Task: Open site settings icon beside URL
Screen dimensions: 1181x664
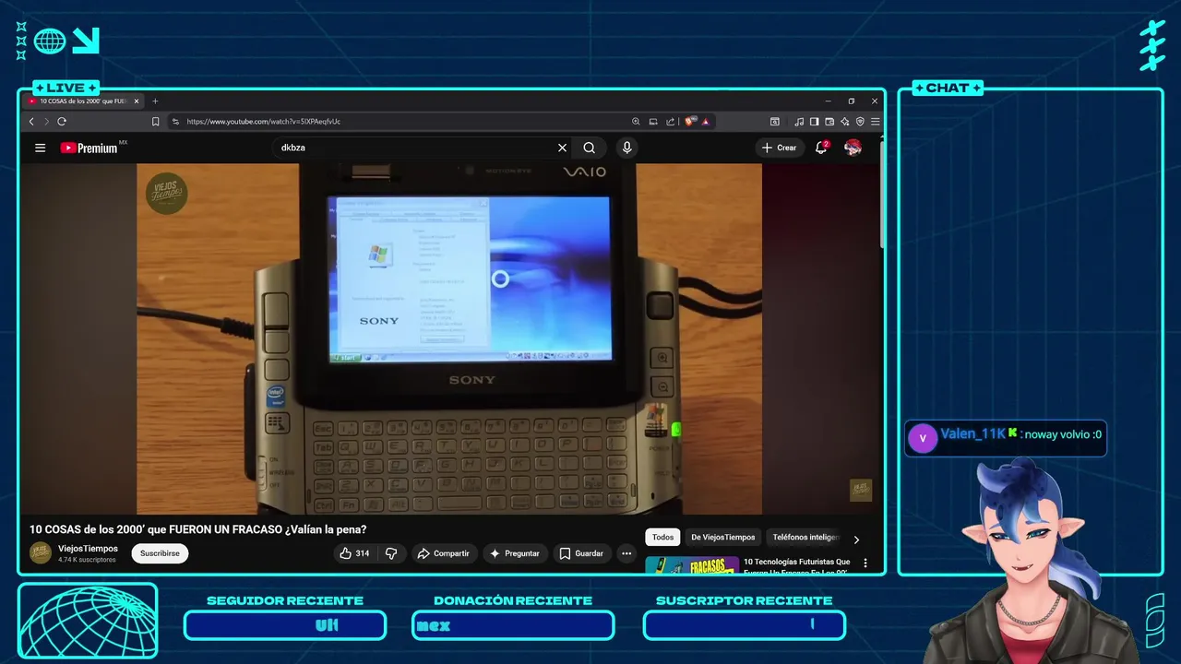Action: point(175,121)
